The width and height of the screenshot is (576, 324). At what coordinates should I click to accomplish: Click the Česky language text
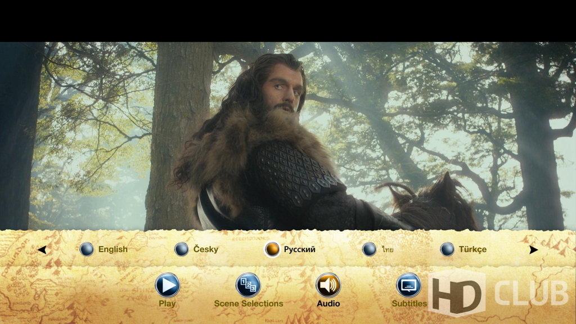tap(206, 249)
